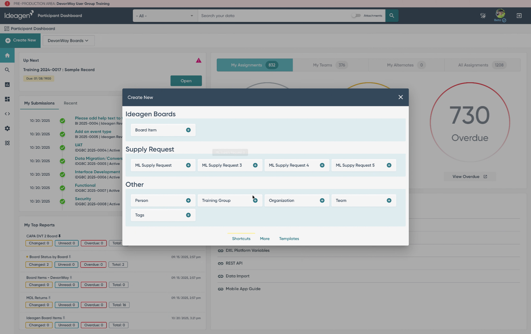Open the Search icon in left sidebar

[7, 70]
